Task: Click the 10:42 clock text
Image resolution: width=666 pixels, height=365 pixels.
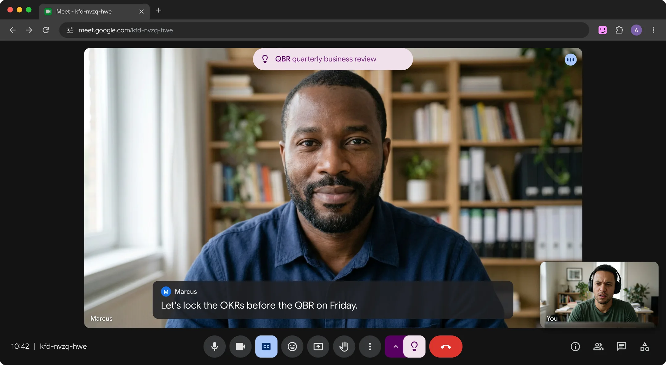Action: (x=20, y=346)
